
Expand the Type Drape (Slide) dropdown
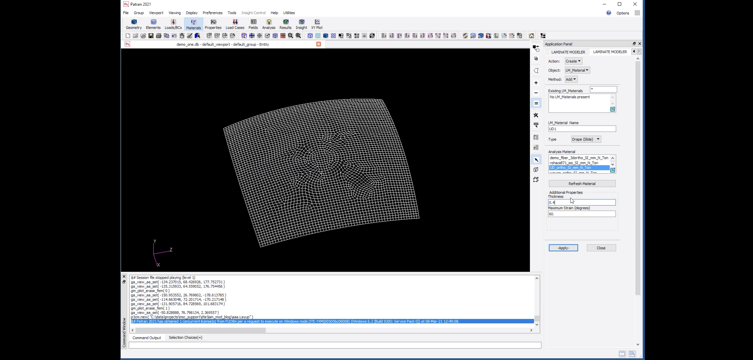point(586,139)
